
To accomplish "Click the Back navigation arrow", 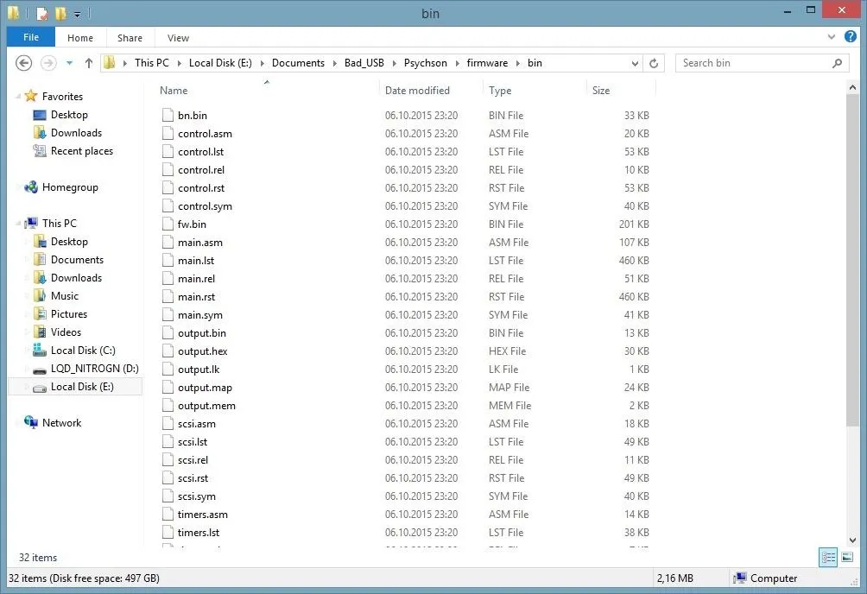I will point(23,63).
